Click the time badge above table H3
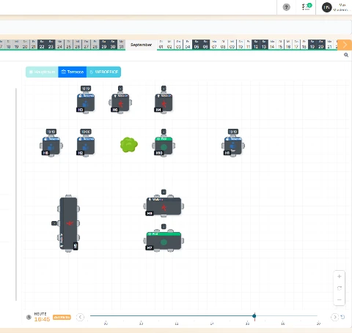 pos(86,89)
